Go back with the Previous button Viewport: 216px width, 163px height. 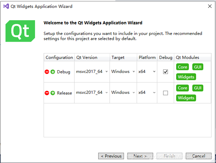[111, 156]
